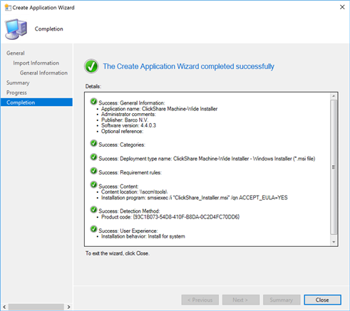
Task: Click details scrollbar down arrow
Action: [x=334, y=242]
